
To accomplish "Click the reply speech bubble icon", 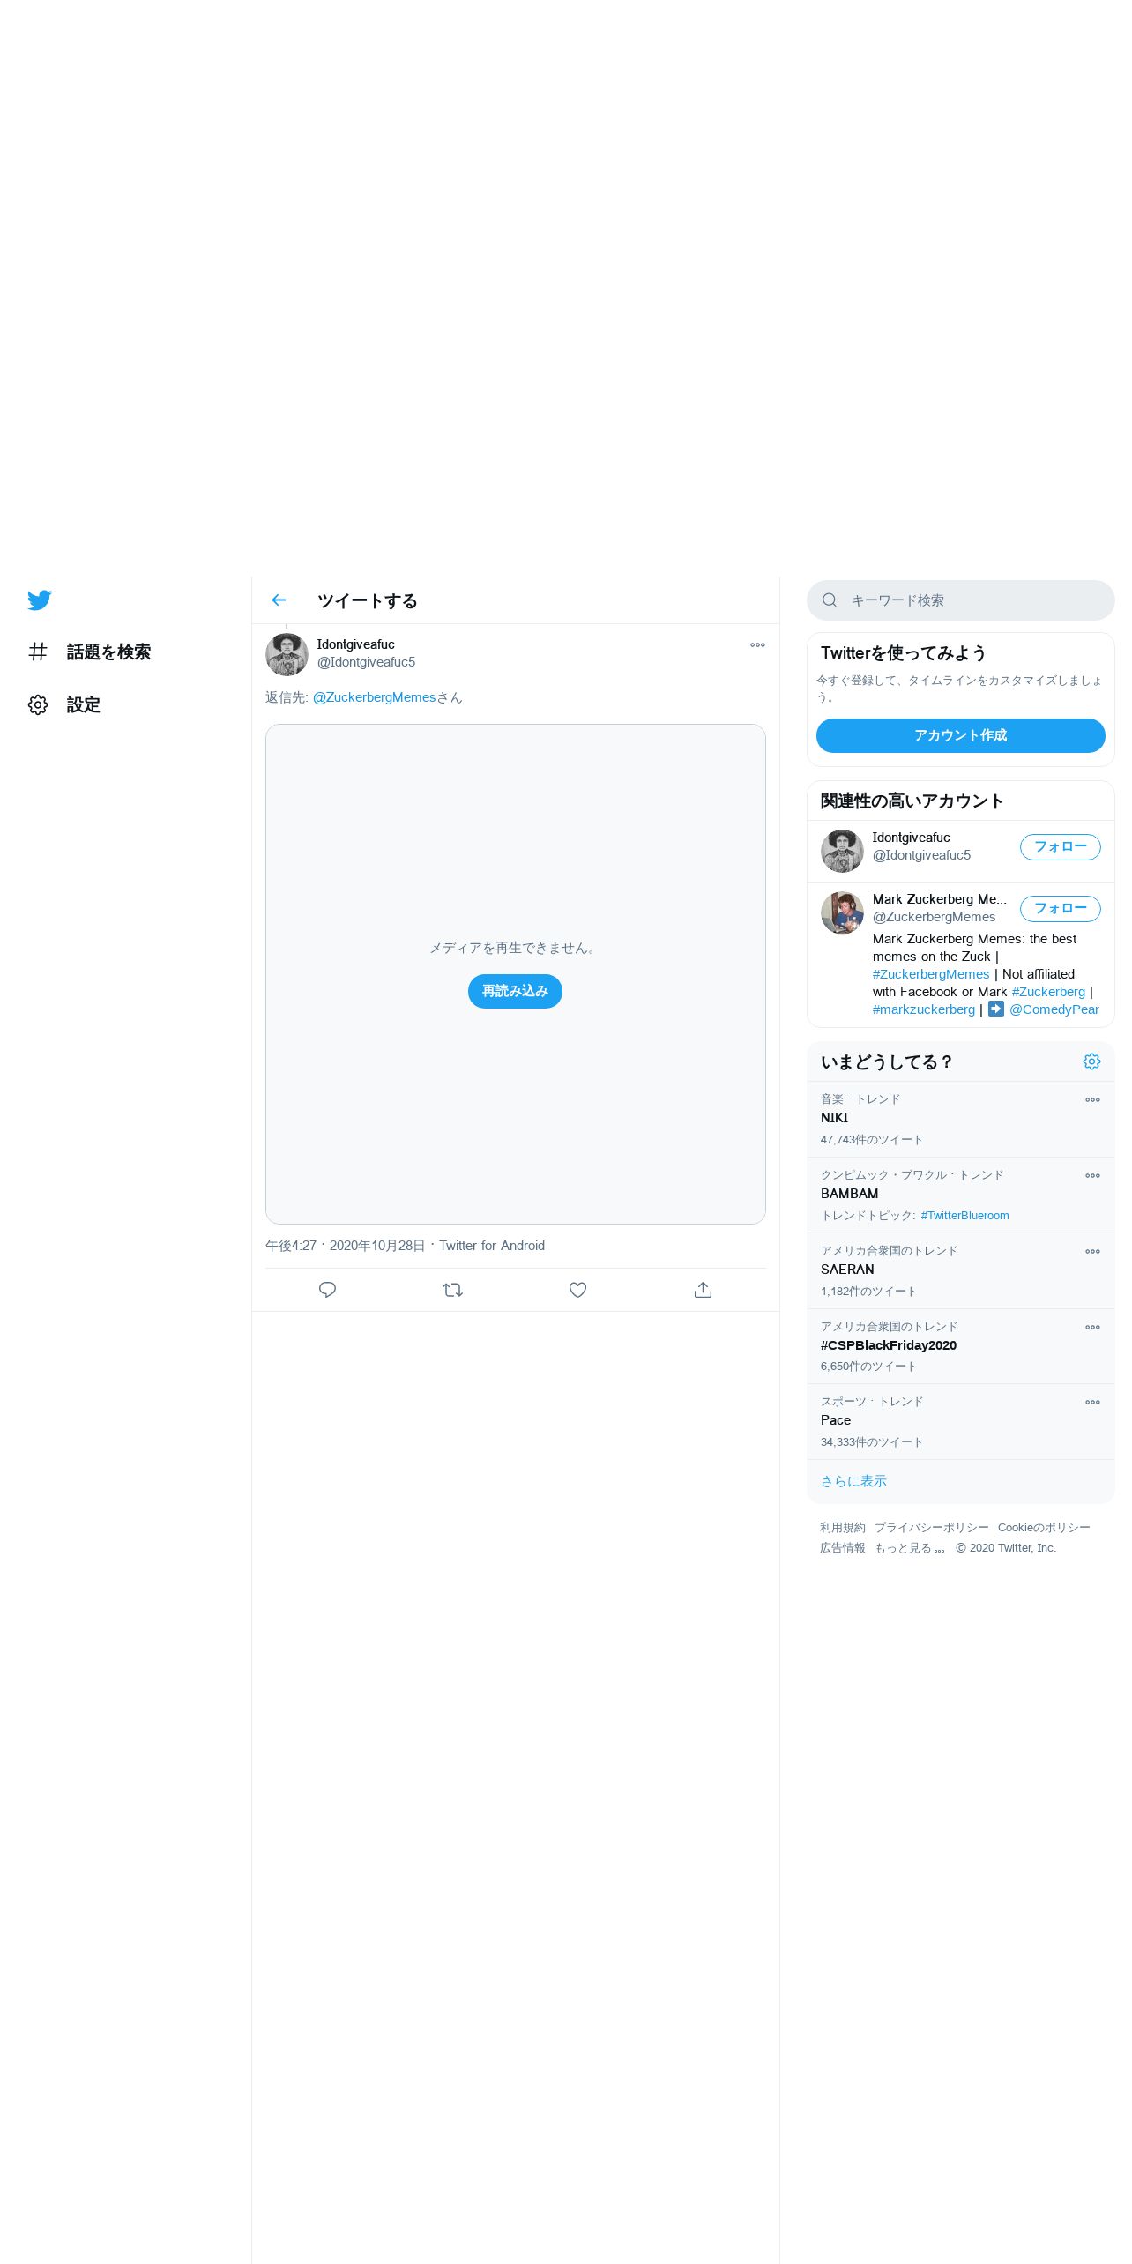I will (x=327, y=1290).
